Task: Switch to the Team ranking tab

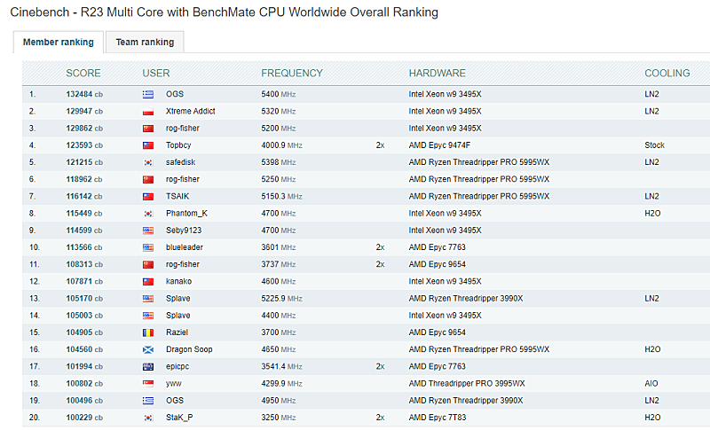Action: [x=145, y=42]
